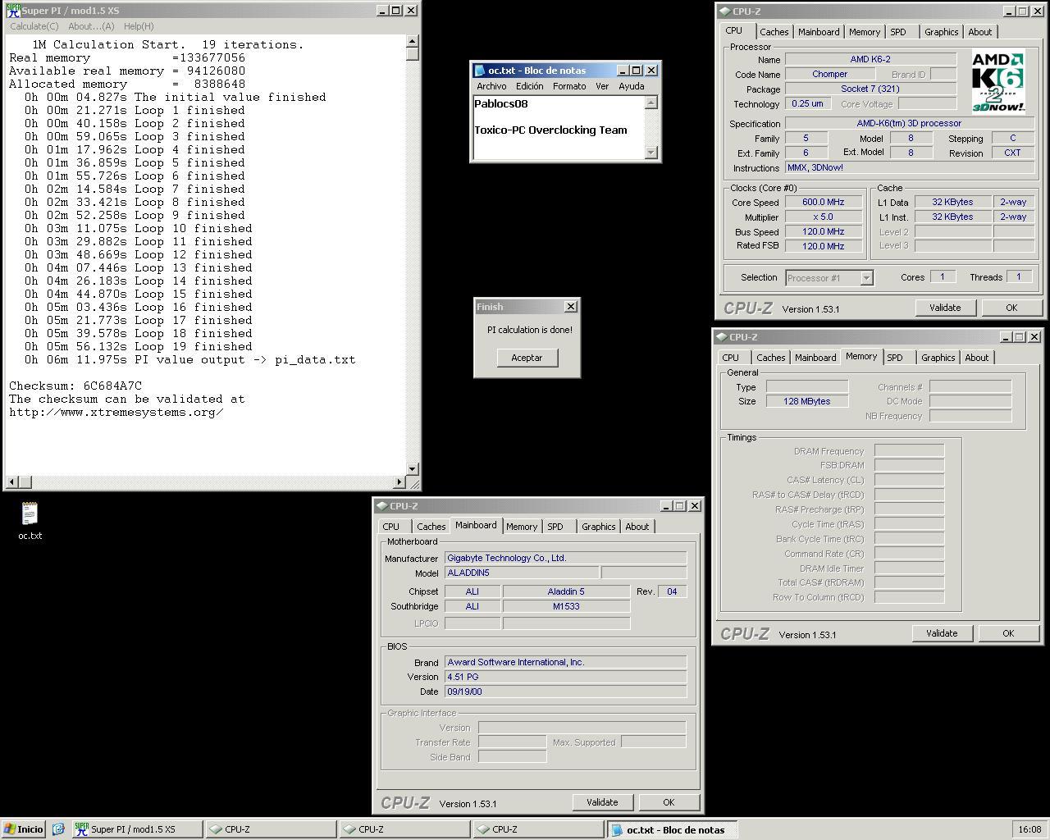
Task: Select the Caches tab in the CPU window
Action: pyautogui.click(x=774, y=32)
